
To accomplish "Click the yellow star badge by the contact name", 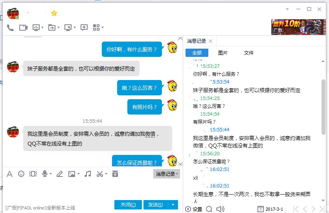I will 54,13.
